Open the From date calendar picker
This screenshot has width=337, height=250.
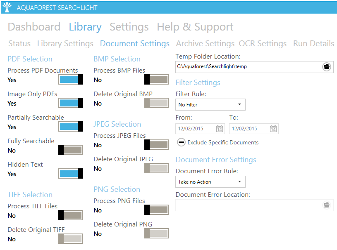tap(220, 129)
